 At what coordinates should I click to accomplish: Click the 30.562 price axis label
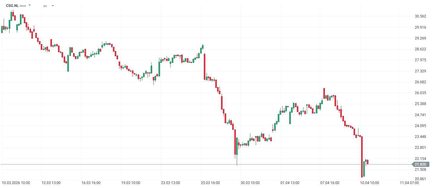tap(420, 16)
